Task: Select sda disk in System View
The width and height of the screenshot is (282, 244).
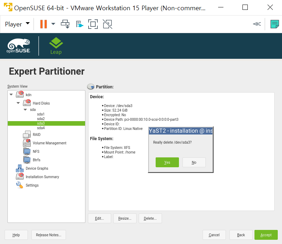Action: (x=33, y=110)
